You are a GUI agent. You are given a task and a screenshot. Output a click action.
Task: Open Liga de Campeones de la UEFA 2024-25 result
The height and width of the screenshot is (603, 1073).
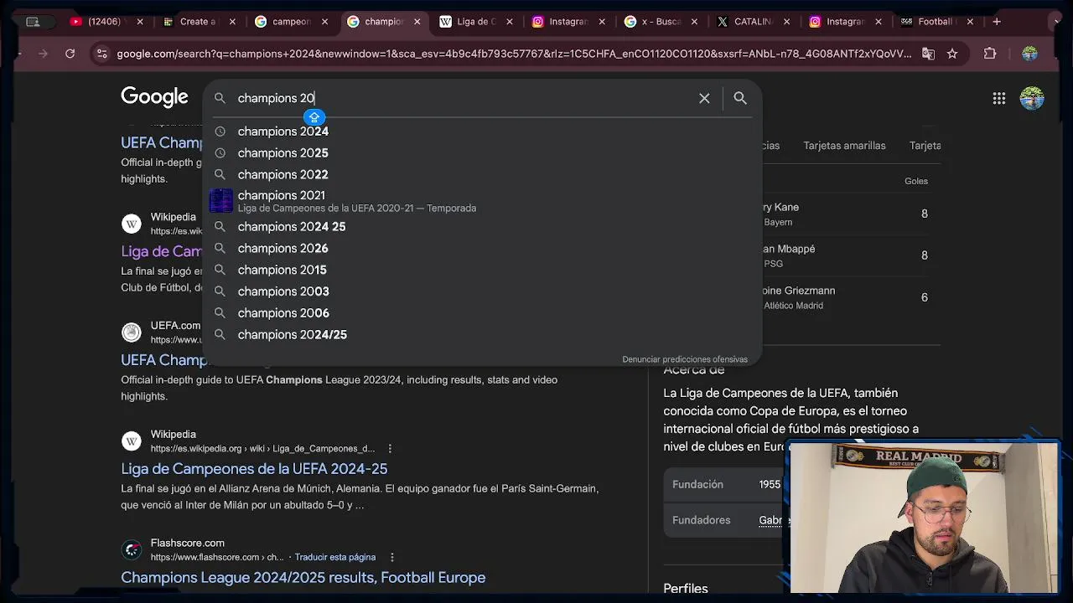[x=254, y=469]
